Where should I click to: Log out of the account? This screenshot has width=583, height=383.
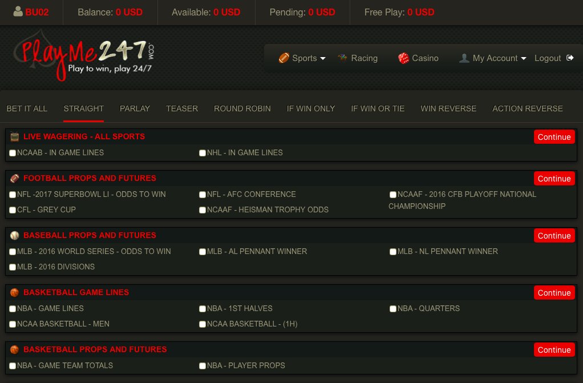click(554, 58)
